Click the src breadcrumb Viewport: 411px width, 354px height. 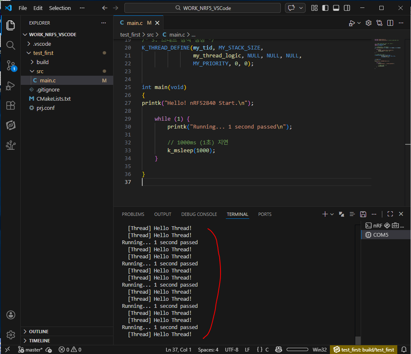click(x=150, y=35)
